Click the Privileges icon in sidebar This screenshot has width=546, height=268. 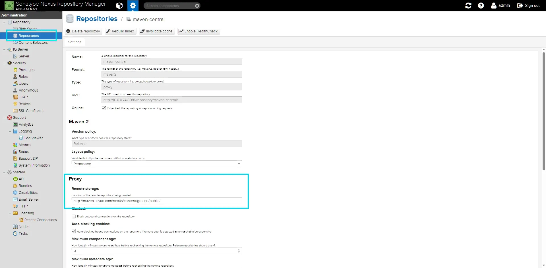pyautogui.click(x=15, y=70)
